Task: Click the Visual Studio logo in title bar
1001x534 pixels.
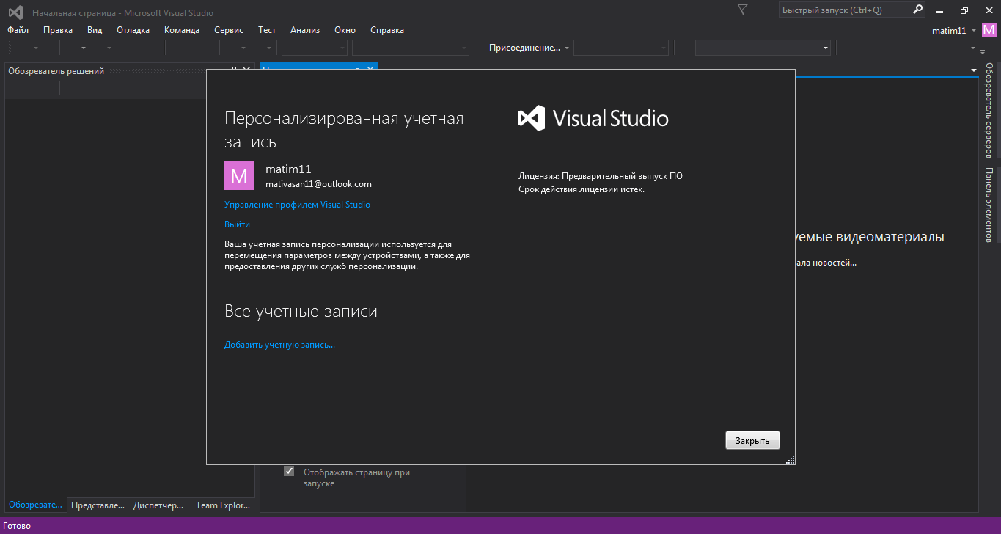Action: pyautogui.click(x=16, y=12)
